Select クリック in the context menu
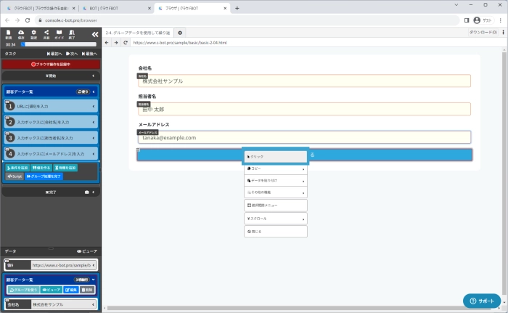Viewport: 508px width, 313px height. pyautogui.click(x=275, y=156)
